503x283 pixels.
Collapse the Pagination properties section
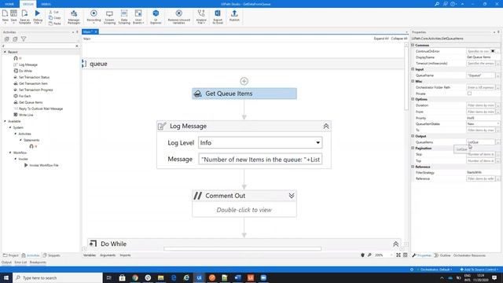coord(413,149)
